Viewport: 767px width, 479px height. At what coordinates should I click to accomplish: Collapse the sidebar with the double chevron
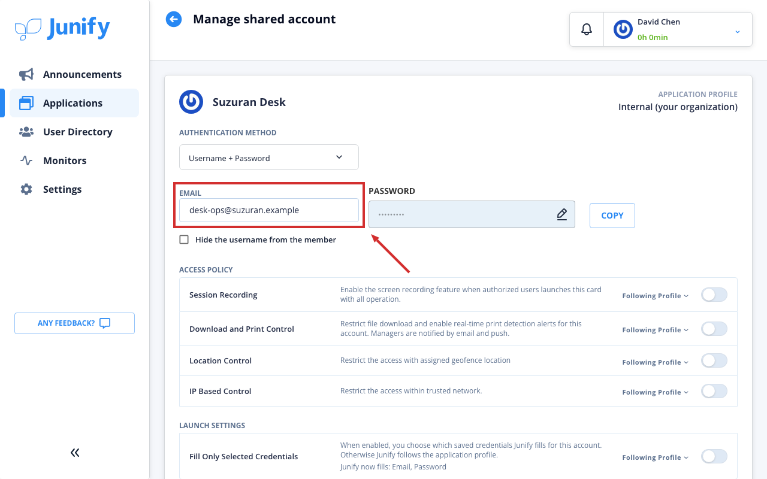click(x=75, y=453)
